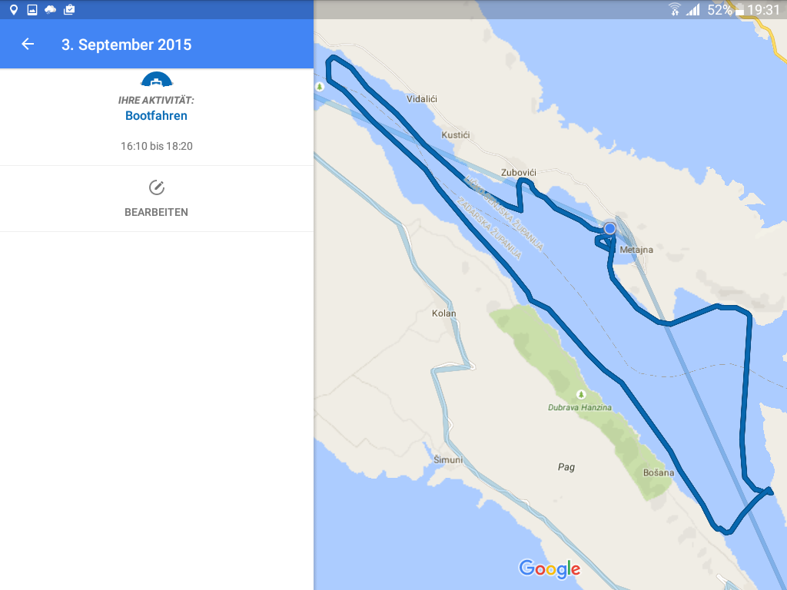Viewport: 787px width, 590px height.
Task: Tap the back arrow in the blue header
Action: coord(28,44)
